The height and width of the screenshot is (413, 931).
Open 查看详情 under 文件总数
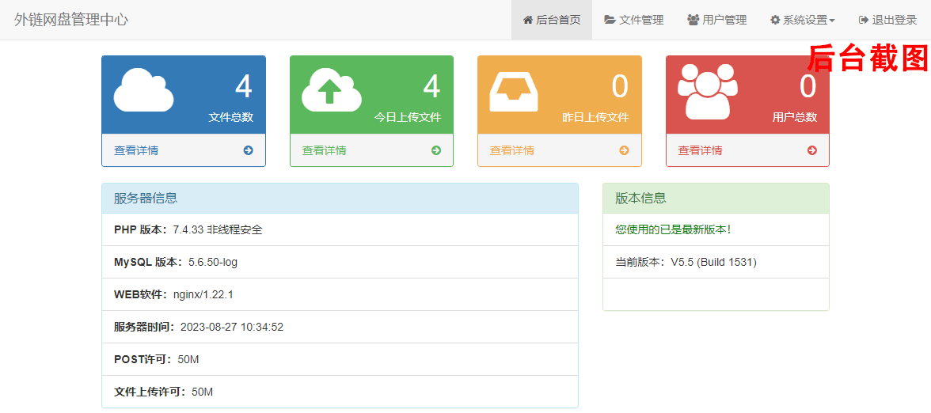(x=136, y=150)
